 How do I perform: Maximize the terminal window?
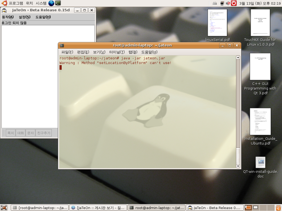230,45
